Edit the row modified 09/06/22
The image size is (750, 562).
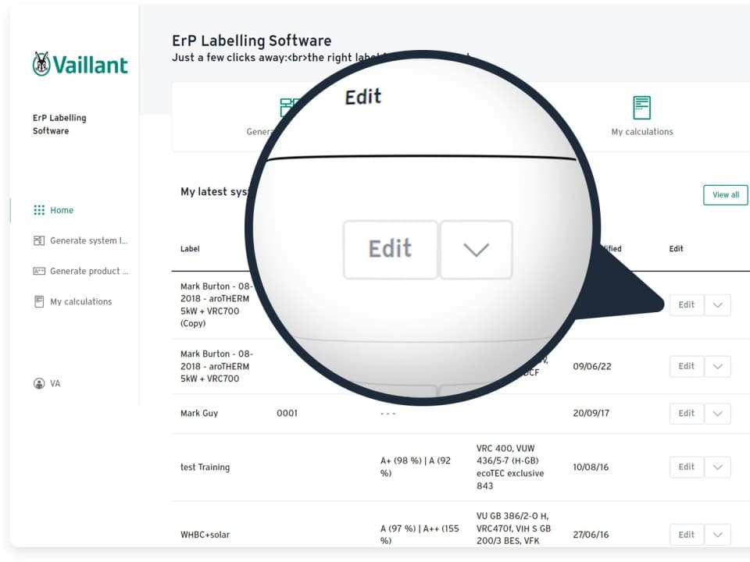(686, 366)
